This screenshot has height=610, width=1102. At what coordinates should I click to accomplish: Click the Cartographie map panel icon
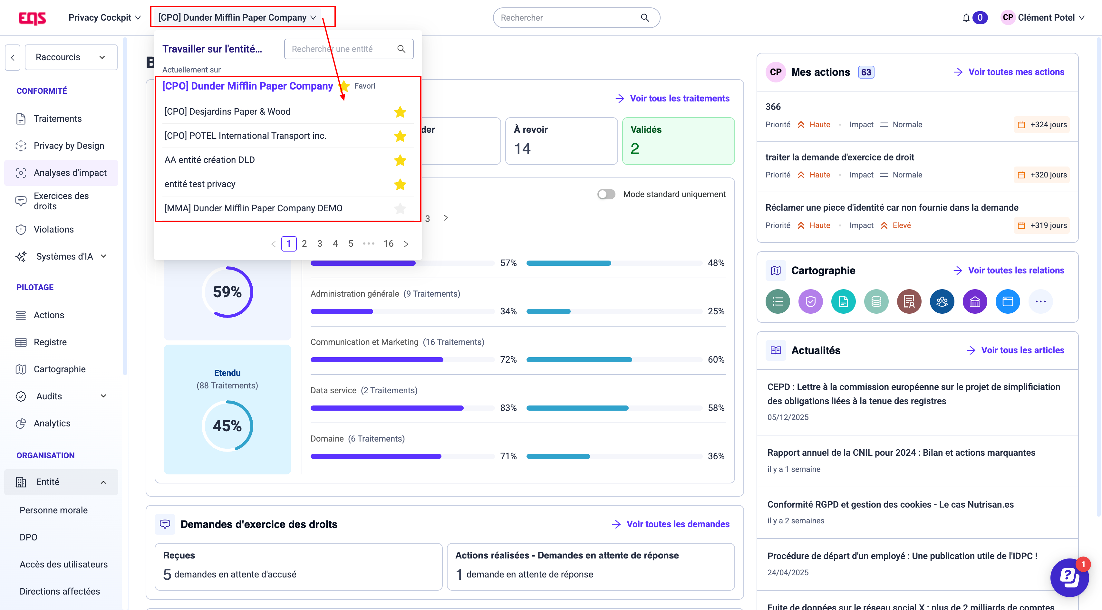[776, 271]
